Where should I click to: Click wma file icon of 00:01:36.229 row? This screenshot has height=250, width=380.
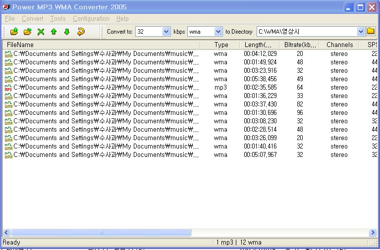[x=8, y=96]
